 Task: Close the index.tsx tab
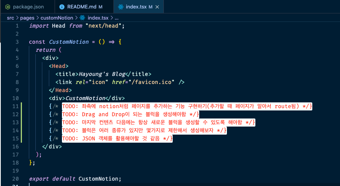[157, 7]
